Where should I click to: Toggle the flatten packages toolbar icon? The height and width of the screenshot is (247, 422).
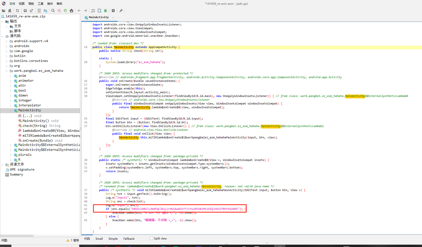click(x=45, y=11)
